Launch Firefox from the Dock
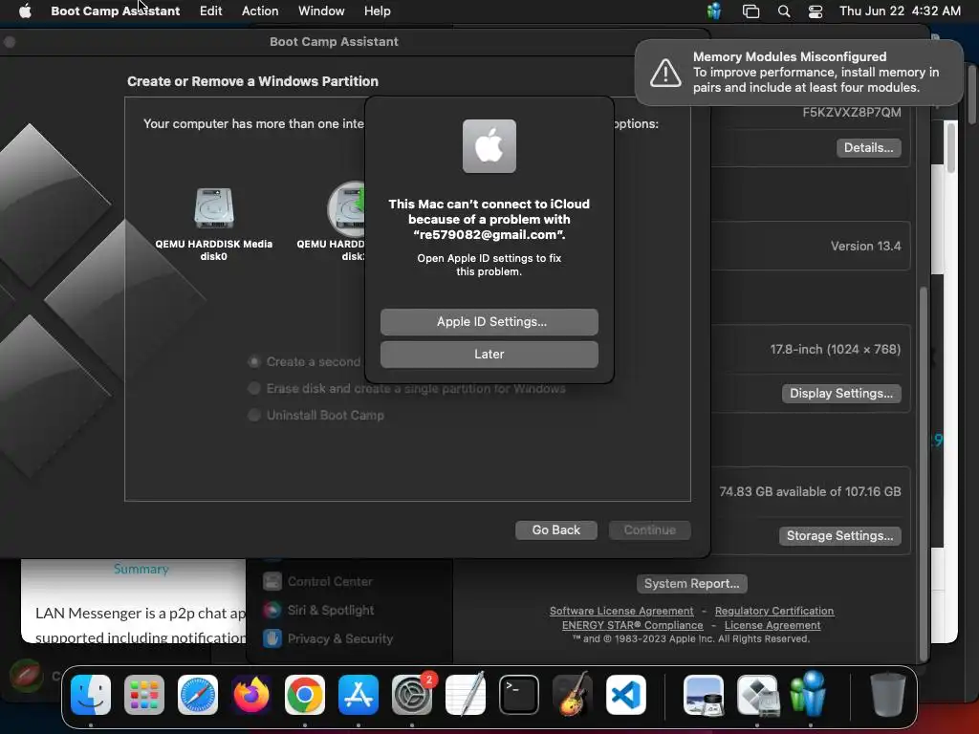Image resolution: width=979 pixels, height=734 pixels. point(251,695)
